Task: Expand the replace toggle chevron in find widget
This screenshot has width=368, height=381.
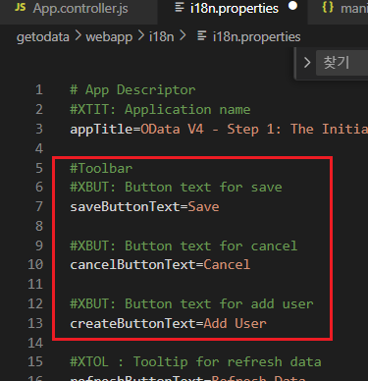Action: tap(307, 63)
